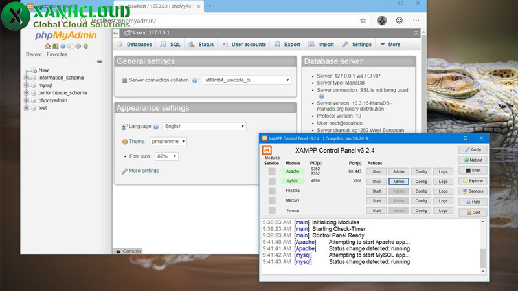Open XAMPP Netstat
This screenshot has width=518, height=291.
point(473,160)
